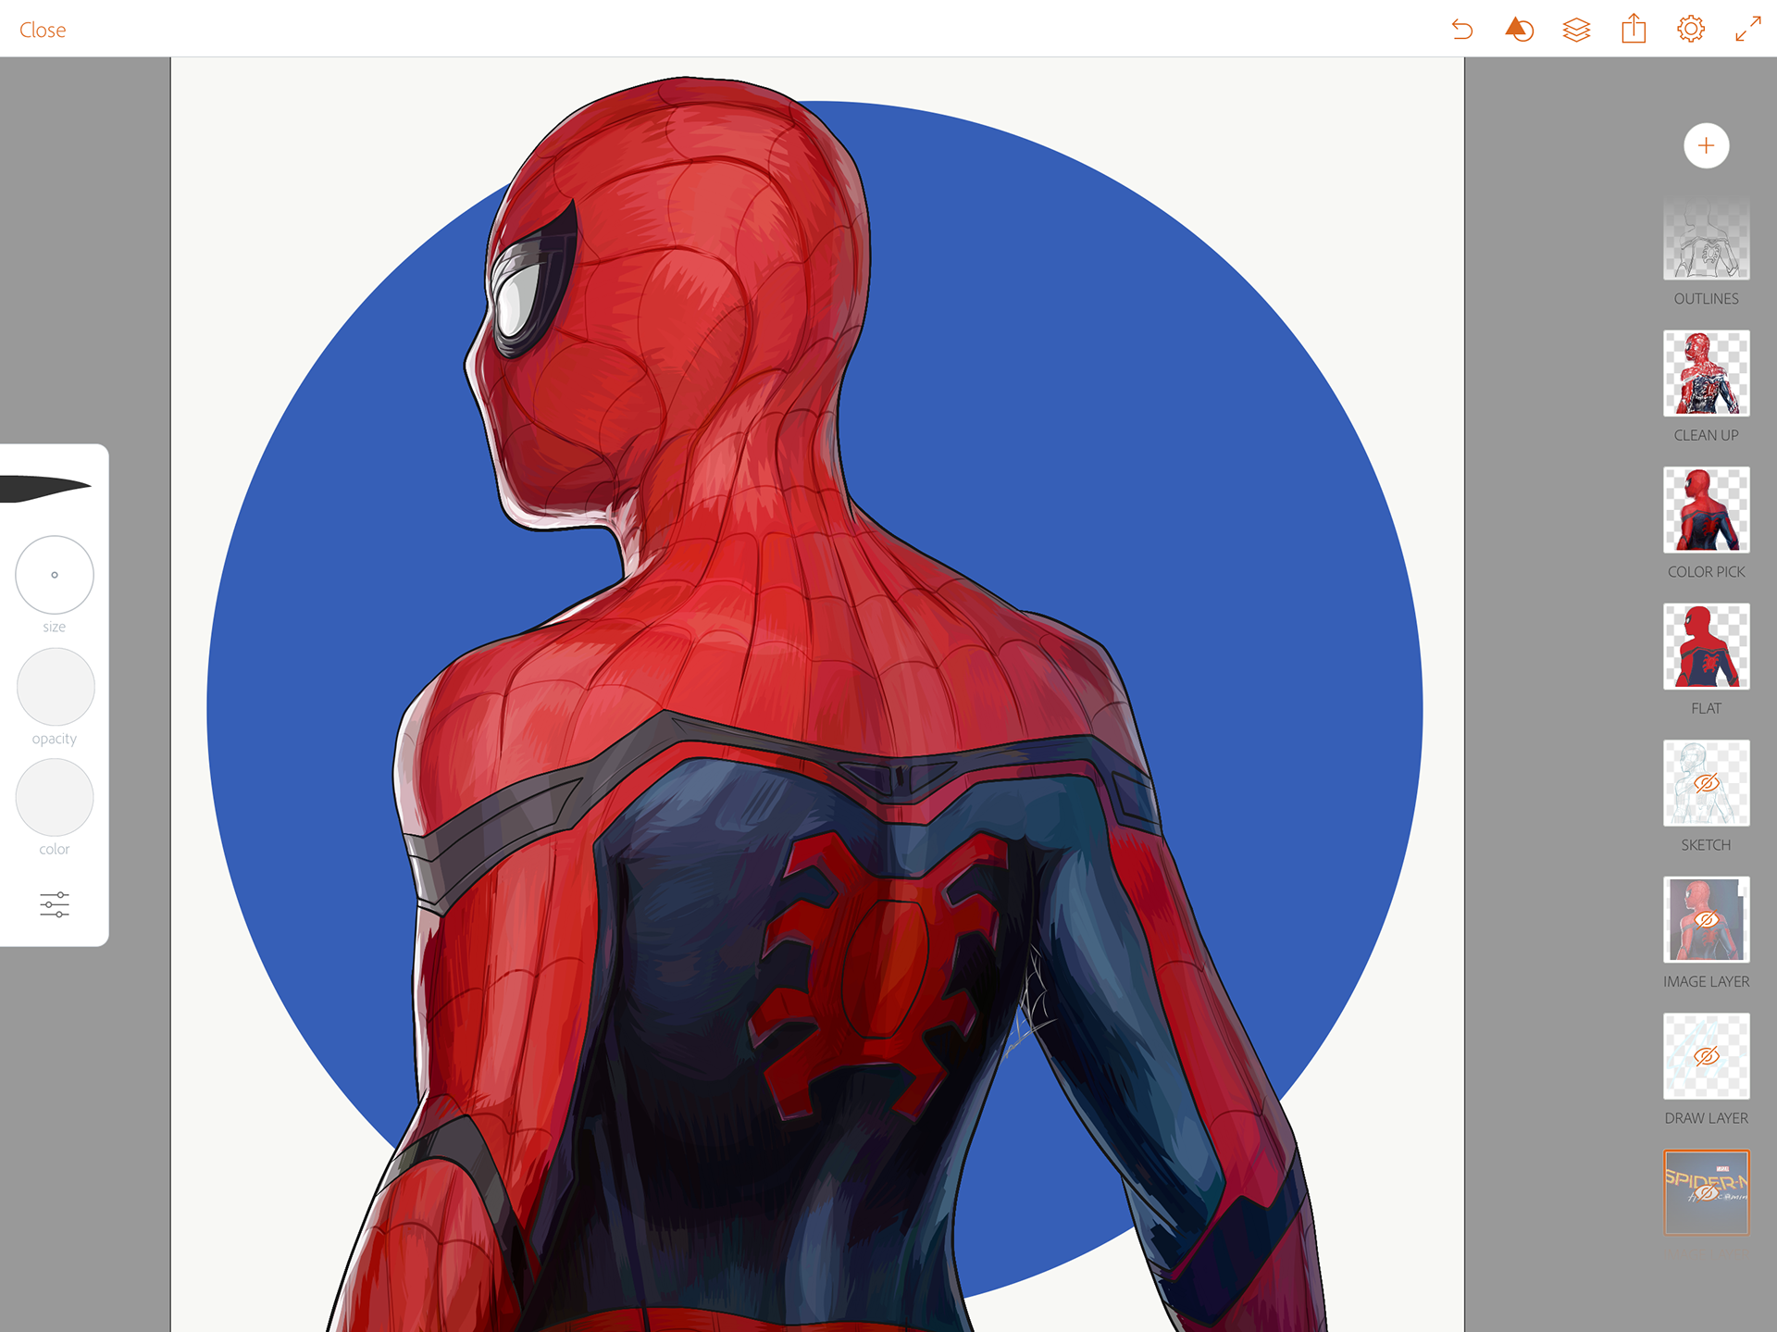Select the FLAT layer thumbnail
The height and width of the screenshot is (1332, 1777).
[x=1706, y=646]
